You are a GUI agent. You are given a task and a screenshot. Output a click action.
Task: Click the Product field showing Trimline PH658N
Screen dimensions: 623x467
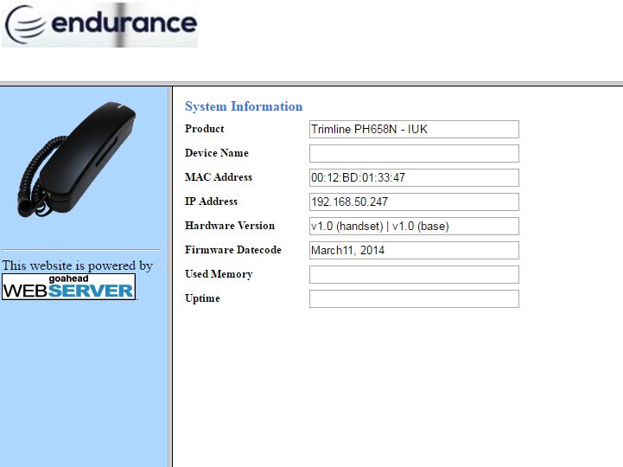tap(414, 130)
